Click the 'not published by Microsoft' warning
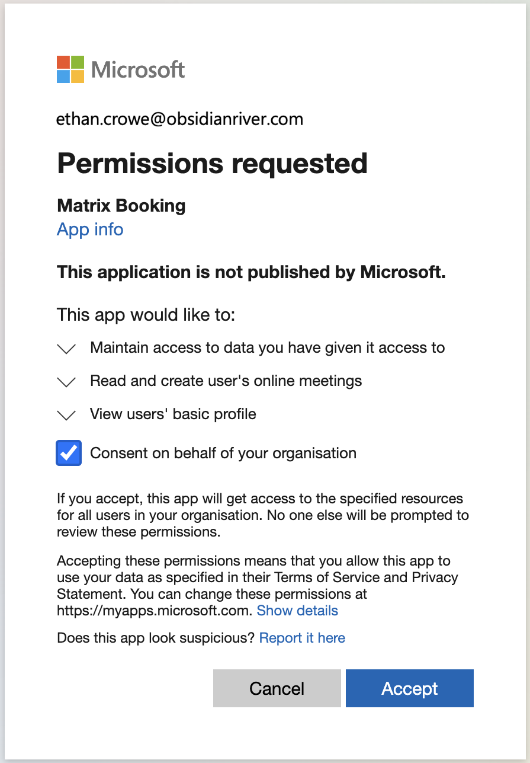This screenshot has width=530, height=763. point(251,272)
